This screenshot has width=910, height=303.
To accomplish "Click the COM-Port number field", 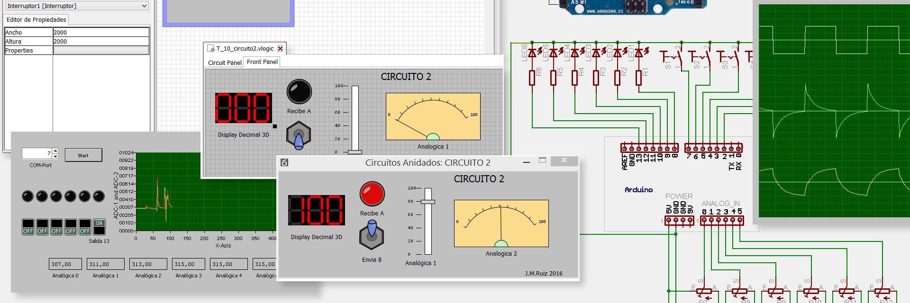I will click(37, 153).
